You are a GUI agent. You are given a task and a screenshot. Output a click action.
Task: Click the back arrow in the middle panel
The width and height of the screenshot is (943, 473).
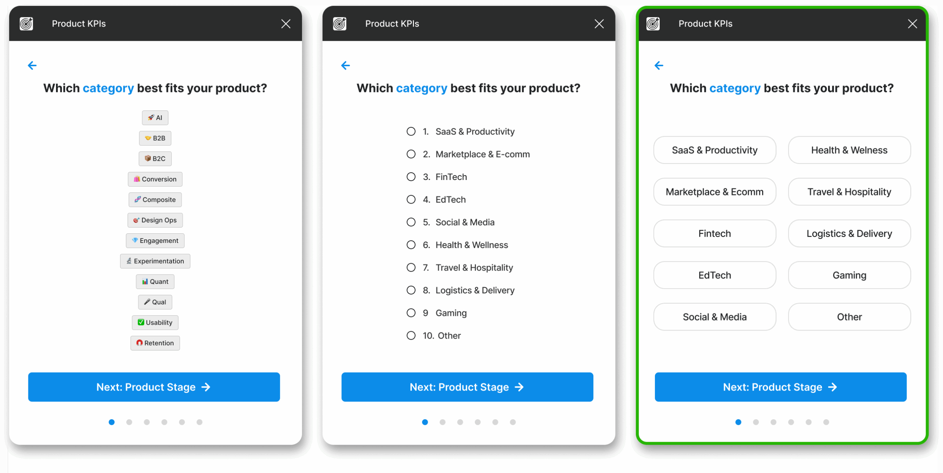(x=345, y=66)
